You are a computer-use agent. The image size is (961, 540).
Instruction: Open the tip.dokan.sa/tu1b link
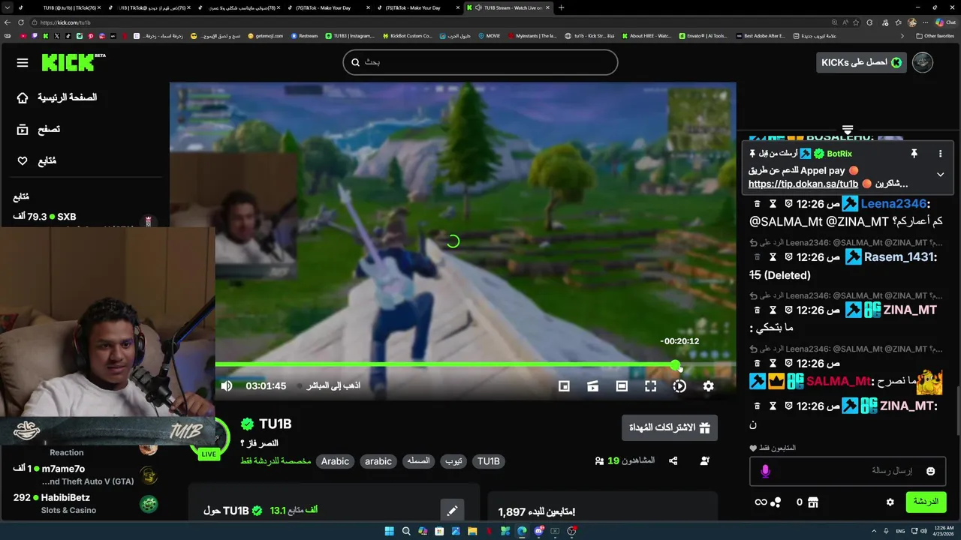[x=803, y=184]
